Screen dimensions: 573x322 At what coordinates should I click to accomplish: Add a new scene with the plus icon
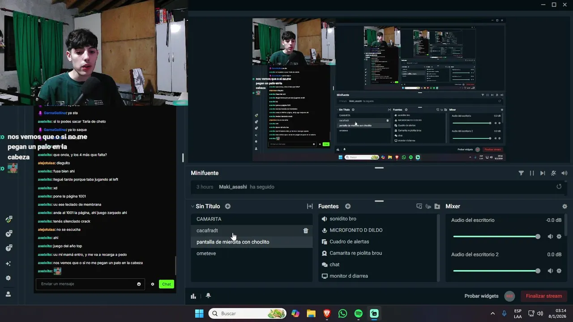click(x=228, y=206)
